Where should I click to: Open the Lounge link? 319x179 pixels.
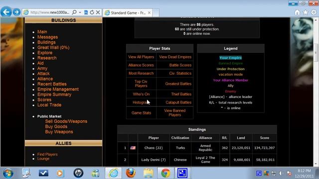(x=43, y=159)
